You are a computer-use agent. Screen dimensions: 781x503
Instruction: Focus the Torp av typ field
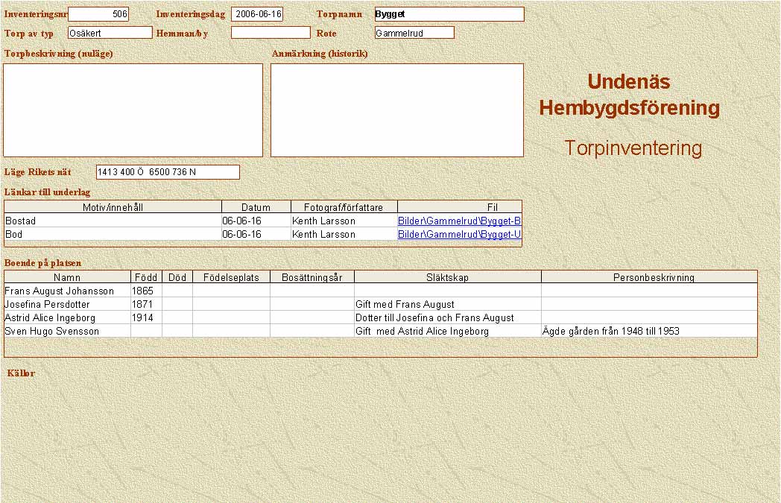[x=110, y=33]
